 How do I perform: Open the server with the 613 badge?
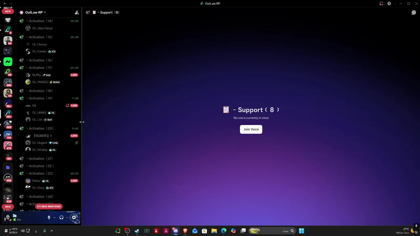point(8,145)
